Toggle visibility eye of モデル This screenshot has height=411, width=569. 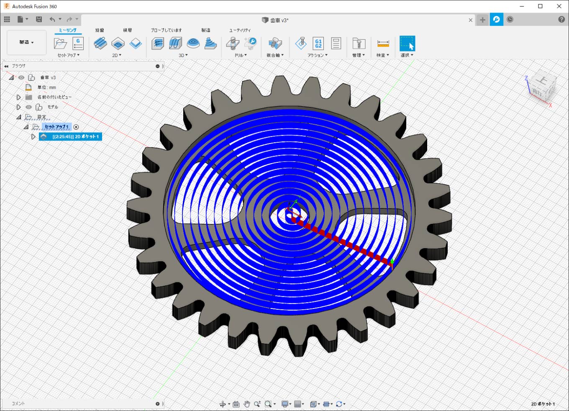[x=29, y=107]
